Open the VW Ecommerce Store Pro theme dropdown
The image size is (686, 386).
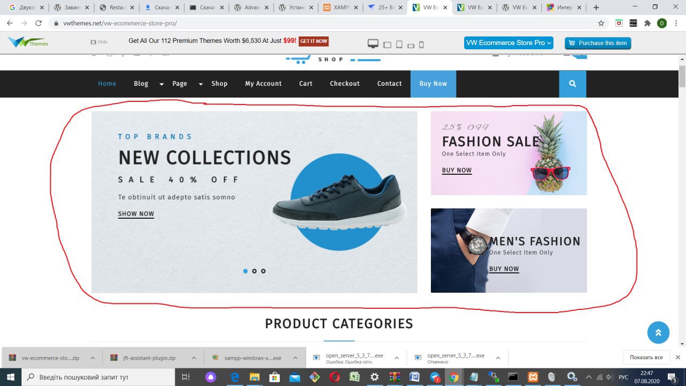tap(509, 43)
